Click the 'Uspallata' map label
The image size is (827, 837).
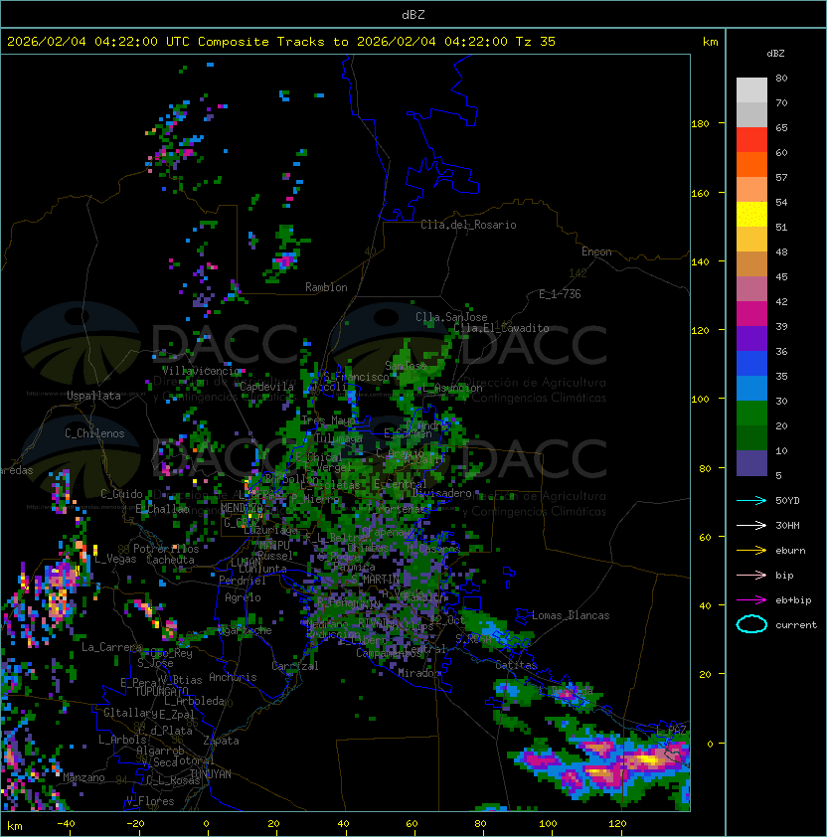94,396
